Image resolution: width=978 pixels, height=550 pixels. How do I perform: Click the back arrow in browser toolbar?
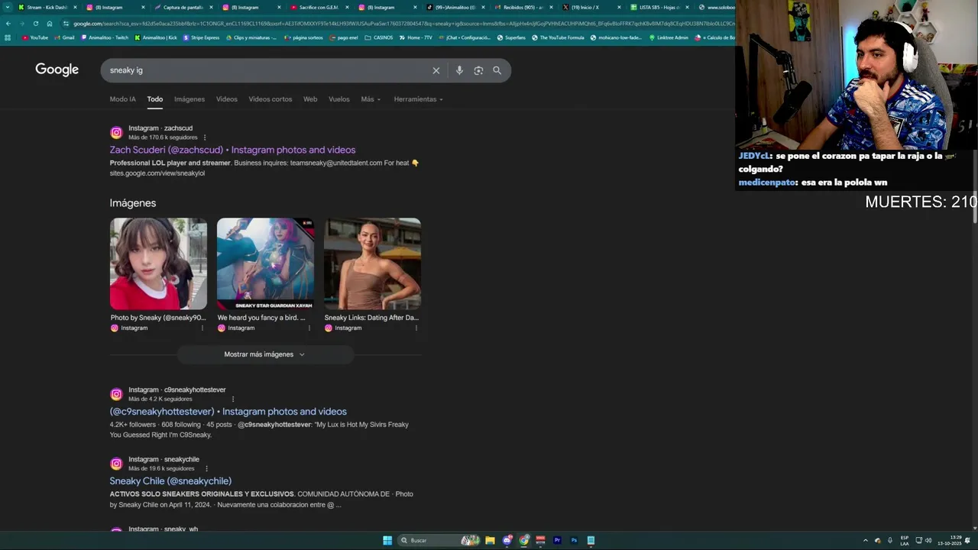8,24
